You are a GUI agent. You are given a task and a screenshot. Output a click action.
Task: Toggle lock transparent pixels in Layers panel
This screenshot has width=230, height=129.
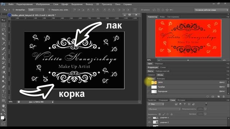[160, 114]
